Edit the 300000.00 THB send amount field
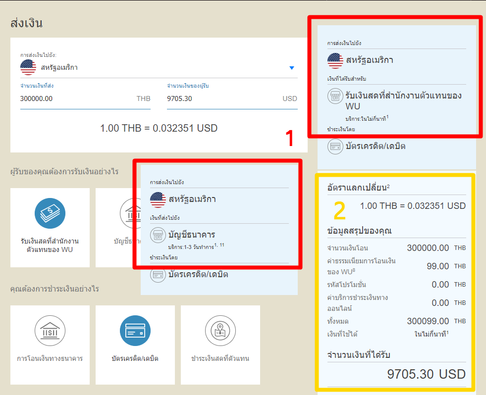Image resolution: width=486 pixels, height=395 pixels. click(85, 99)
